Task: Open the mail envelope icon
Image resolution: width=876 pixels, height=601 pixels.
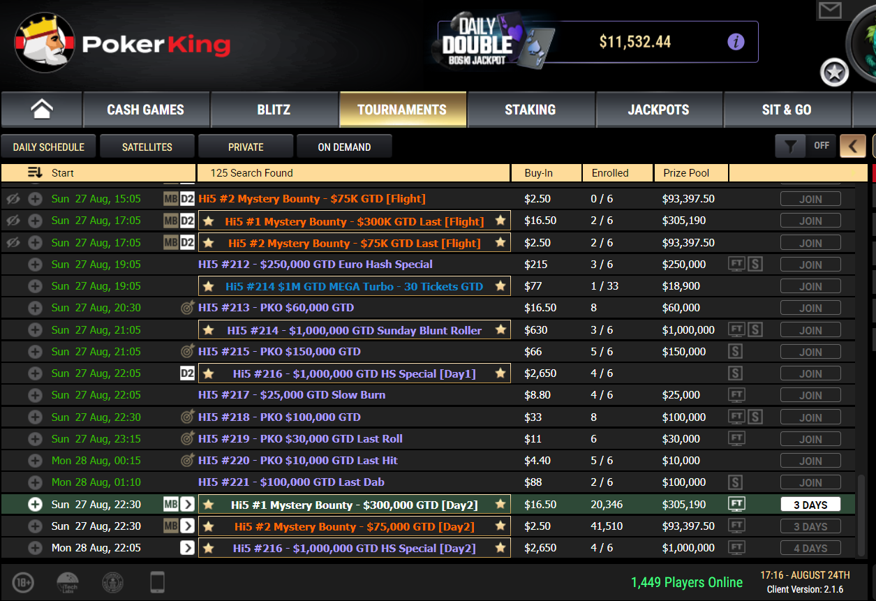Action: (830, 10)
